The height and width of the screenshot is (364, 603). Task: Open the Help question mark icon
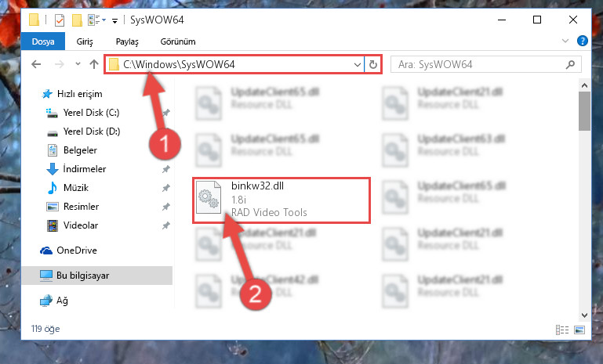pyautogui.click(x=583, y=41)
